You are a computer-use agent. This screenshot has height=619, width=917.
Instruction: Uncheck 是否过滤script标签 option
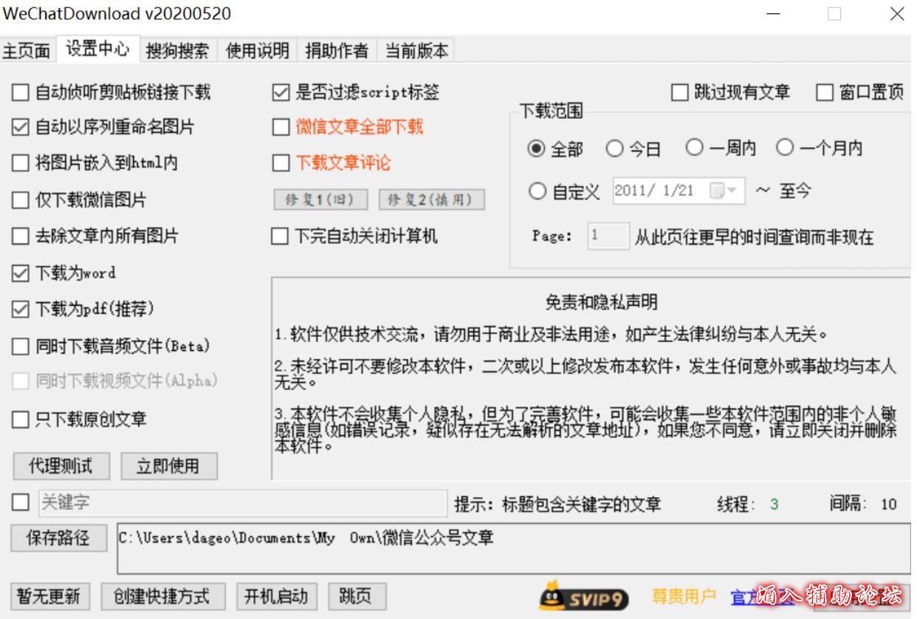coord(281,92)
